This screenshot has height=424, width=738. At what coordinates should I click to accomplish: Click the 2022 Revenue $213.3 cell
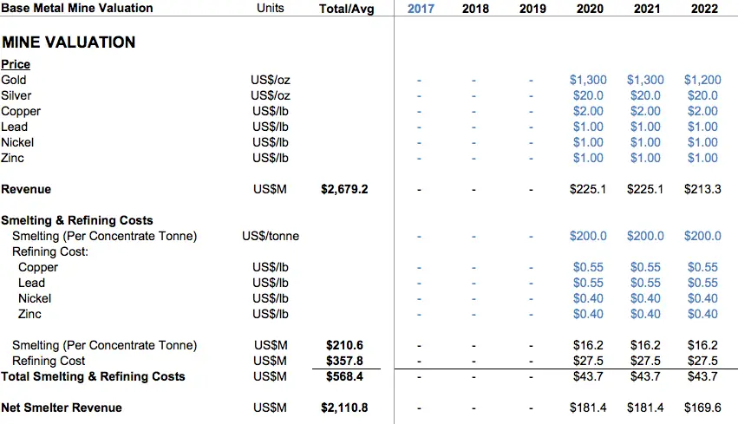702,189
